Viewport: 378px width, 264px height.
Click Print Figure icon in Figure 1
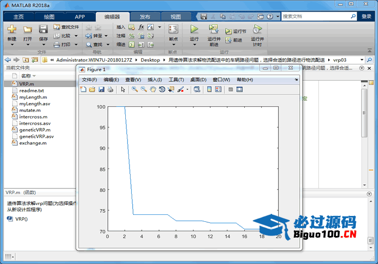point(110,90)
